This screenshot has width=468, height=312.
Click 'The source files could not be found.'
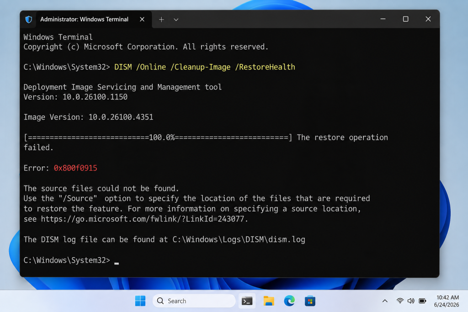101,189
